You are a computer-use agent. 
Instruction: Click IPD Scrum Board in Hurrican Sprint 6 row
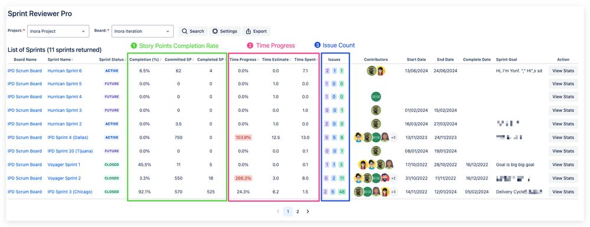pos(25,71)
